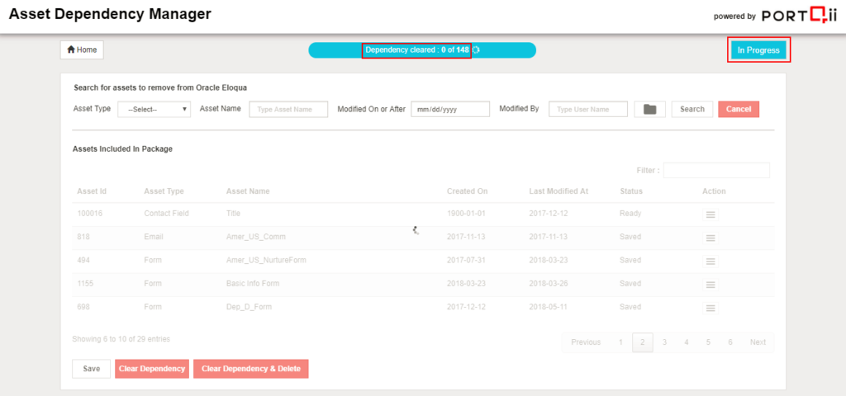
Task: Click the Dependency cleared progress bar
Action: (x=421, y=50)
